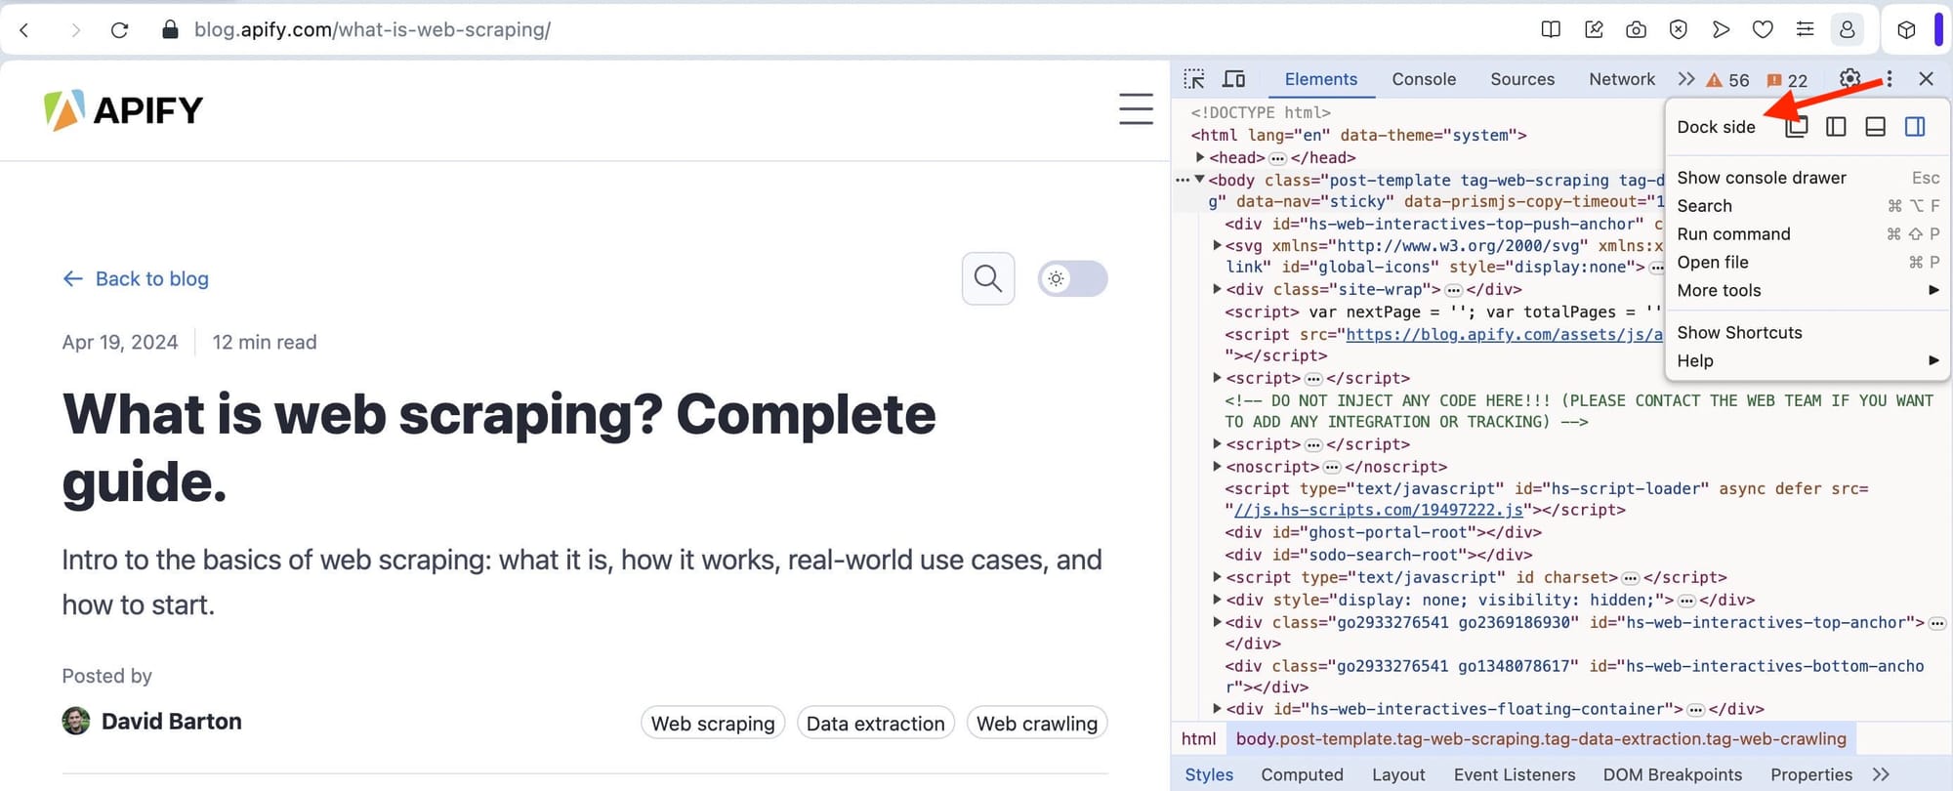Dock DevTools to the left
This screenshot has height=791, width=1953.
click(x=1836, y=127)
